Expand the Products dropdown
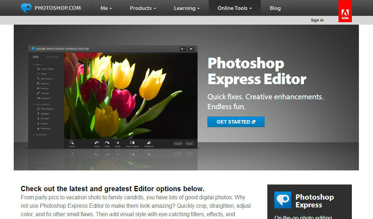 click(143, 8)
